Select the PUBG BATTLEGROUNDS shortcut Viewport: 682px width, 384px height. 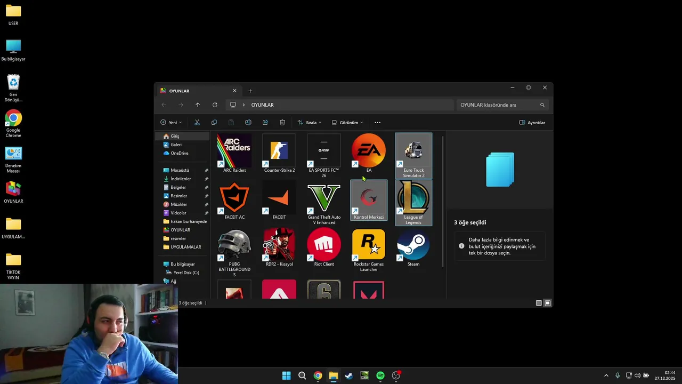[x=234, y=252]
